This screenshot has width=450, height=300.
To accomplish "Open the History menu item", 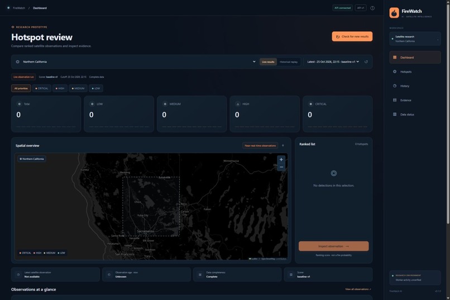I will (x=415, y=86).
